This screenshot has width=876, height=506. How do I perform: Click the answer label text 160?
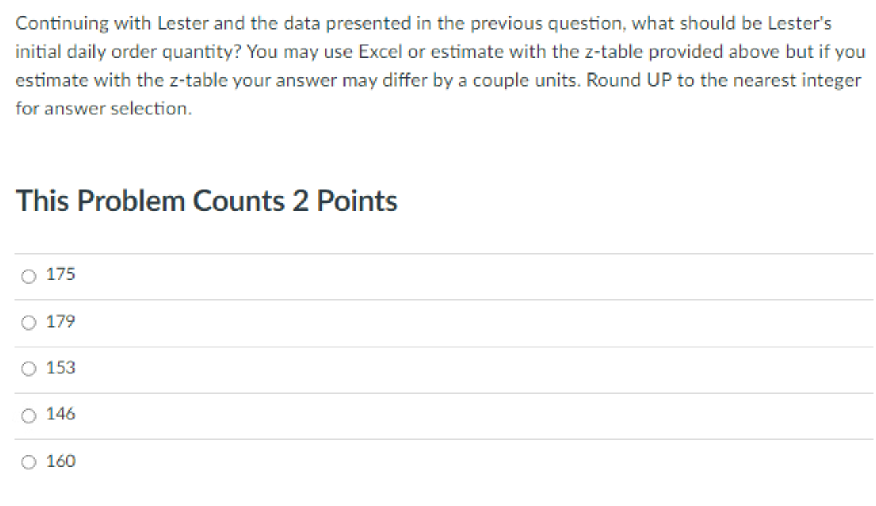(x=61, y=461)
